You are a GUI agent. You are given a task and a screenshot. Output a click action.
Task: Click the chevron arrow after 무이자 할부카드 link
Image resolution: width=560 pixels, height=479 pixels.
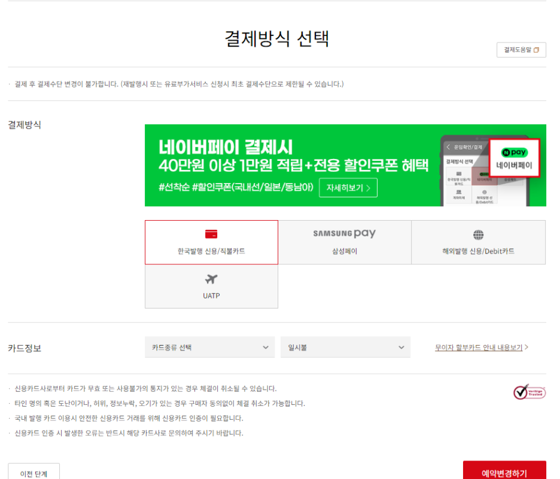tap(526, 347)
